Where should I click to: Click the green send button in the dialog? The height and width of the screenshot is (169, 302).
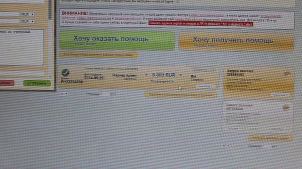point(37,84)
